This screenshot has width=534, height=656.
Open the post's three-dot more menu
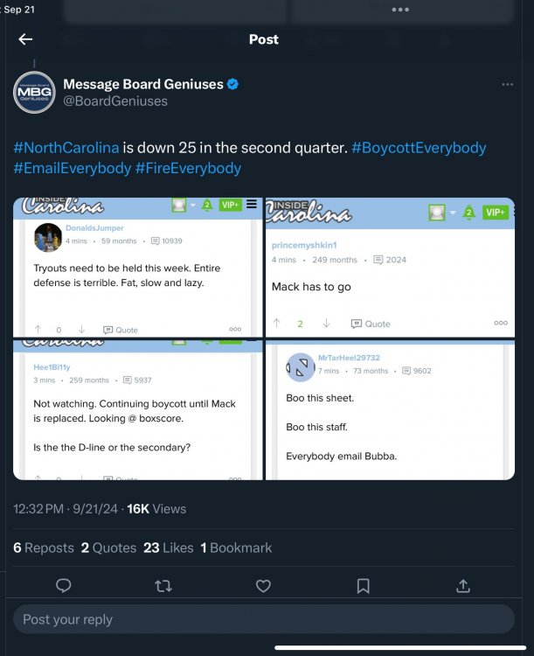(508, 85)
